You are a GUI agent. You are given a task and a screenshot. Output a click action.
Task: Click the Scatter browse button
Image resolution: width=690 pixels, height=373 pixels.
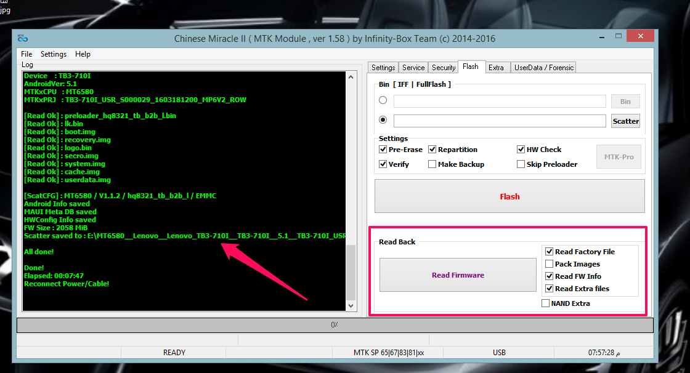pyautogui.click(x=625, y=121)
